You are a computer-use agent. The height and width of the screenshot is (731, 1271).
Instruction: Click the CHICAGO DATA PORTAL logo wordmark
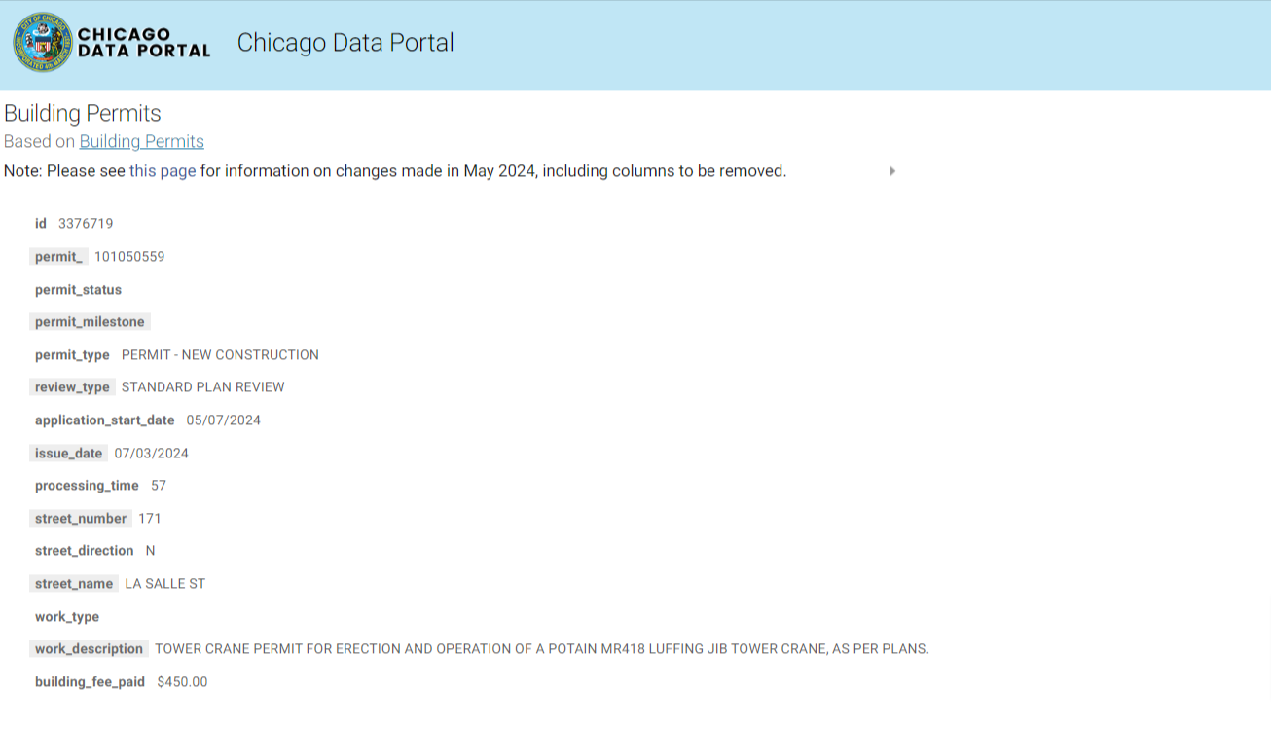tap(143, 43)
